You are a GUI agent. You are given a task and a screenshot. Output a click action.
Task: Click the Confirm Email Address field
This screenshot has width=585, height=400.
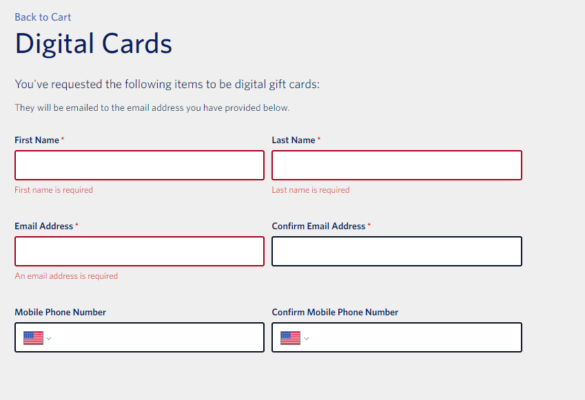(397, 251)
